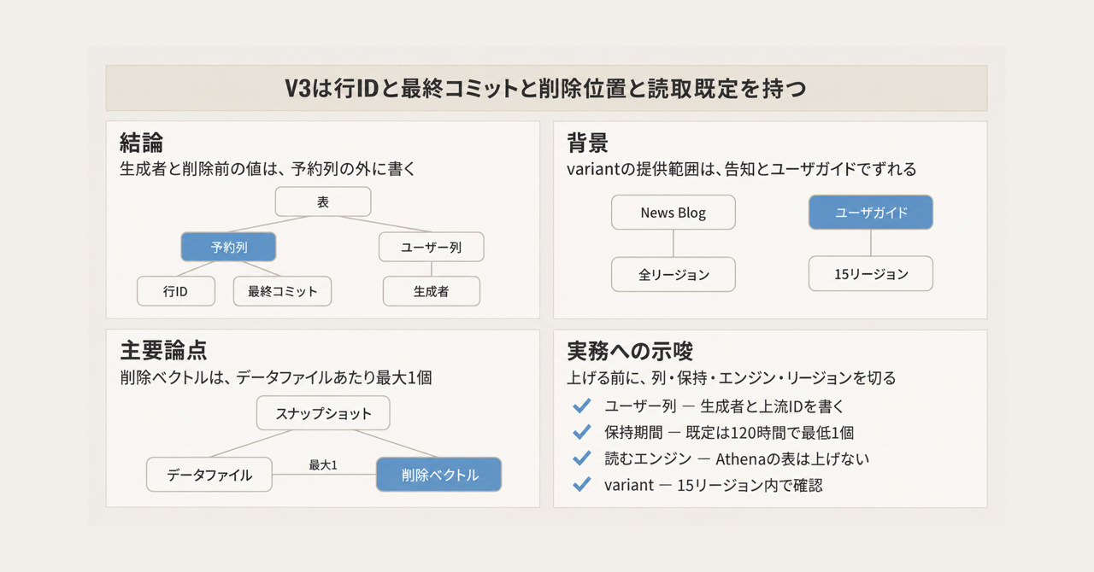Click the 実務への示唆 heading
The width and height of the screenshot is (1094, 572).
pos(630,350)
